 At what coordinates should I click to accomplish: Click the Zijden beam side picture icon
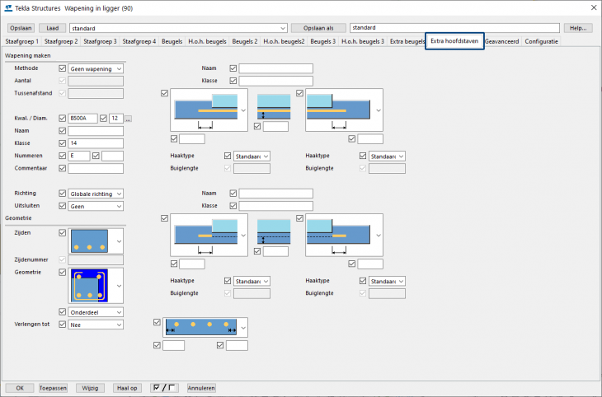(x=89, y=241)
